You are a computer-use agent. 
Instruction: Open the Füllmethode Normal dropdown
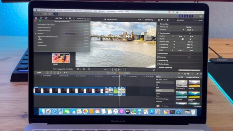tap(189, 27)
